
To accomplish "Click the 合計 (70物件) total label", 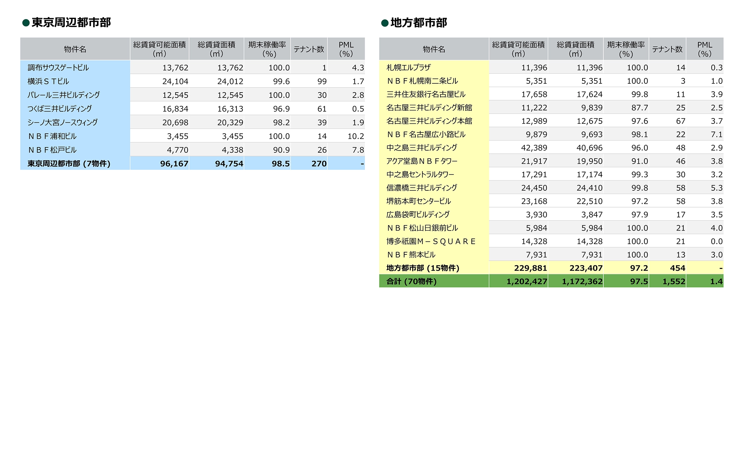I will 411,281.
